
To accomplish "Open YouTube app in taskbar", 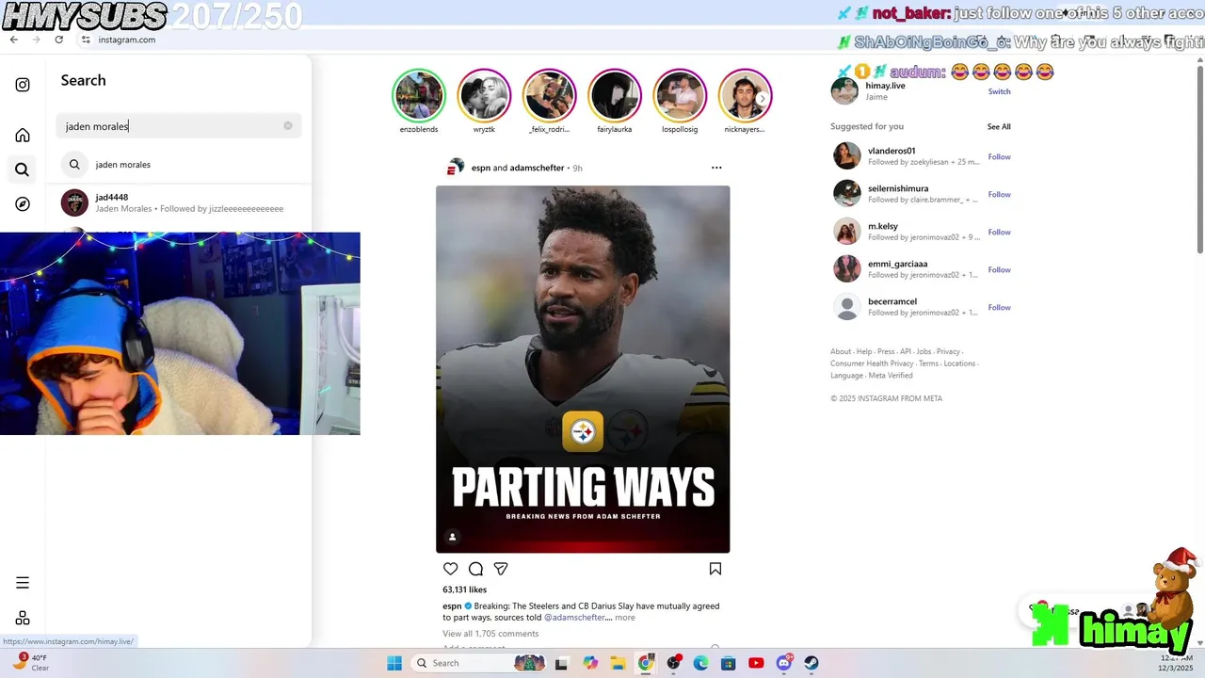I will (x=756, y=663).
